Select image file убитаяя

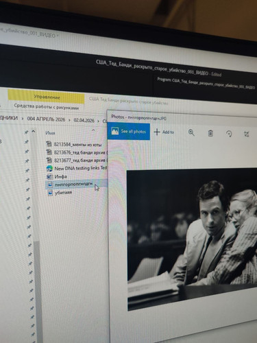[63, 193]
